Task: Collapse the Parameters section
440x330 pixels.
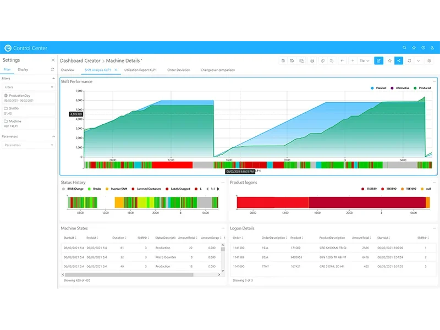Action: 53,136
